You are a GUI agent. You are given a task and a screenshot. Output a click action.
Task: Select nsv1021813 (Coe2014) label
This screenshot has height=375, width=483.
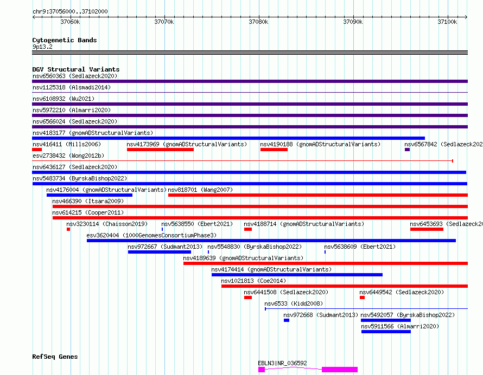253,281
